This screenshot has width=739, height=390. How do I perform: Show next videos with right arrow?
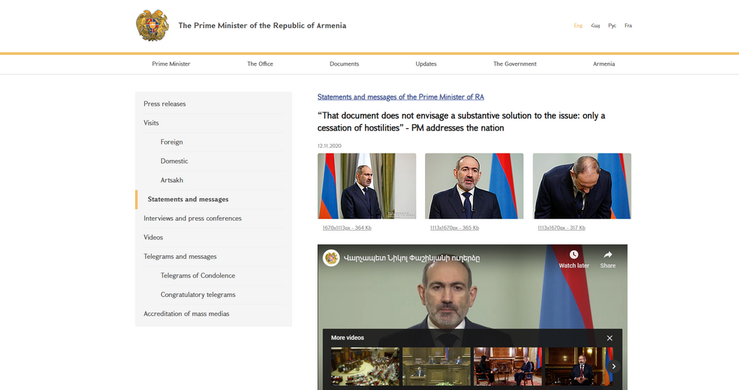tap(613, 366)
